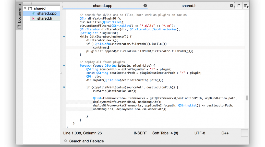The image size is (265, 147).
Task: Fold the while loop code block
Action: tap(64, 37)
